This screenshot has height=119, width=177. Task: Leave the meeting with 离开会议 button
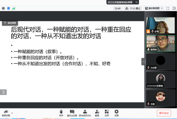(164, 113)
